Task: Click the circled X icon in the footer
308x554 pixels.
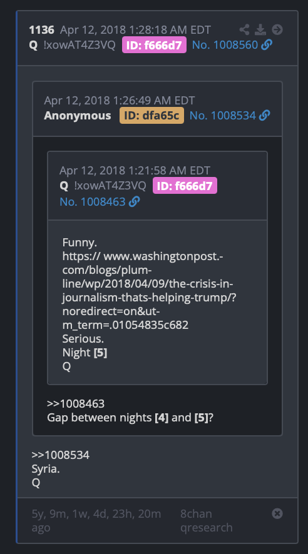Action: 277,513
